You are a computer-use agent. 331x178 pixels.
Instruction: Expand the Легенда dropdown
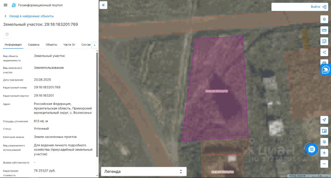[144, 172]
